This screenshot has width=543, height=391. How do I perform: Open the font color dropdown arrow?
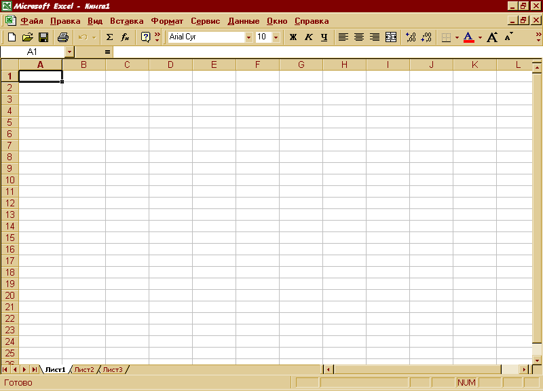point(480,37)
